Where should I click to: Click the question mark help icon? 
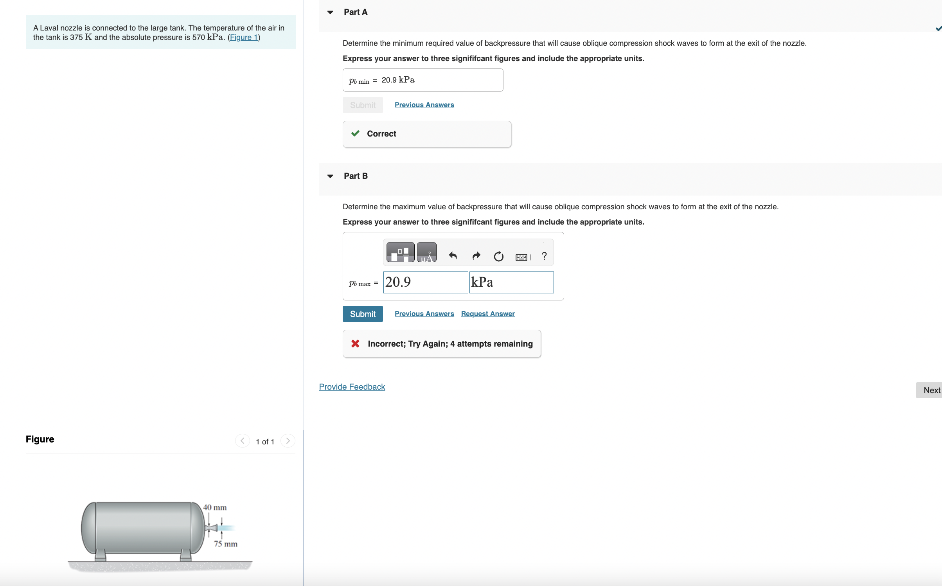pyautogui.click(x=544, y=256)
